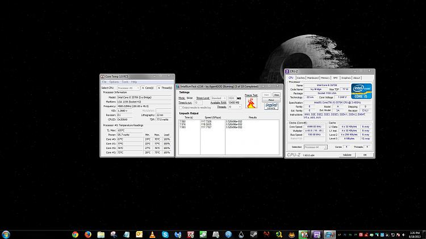426x239 pixels.
Task: Switch to the Memory tab in CPU-Z
Action: (325, 78)
